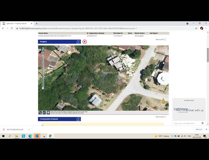The height and width of the screenshot is (160, 209).
Task: Zoom in with the map plus button
Action: pyautogui.click(x=43, y=56)
